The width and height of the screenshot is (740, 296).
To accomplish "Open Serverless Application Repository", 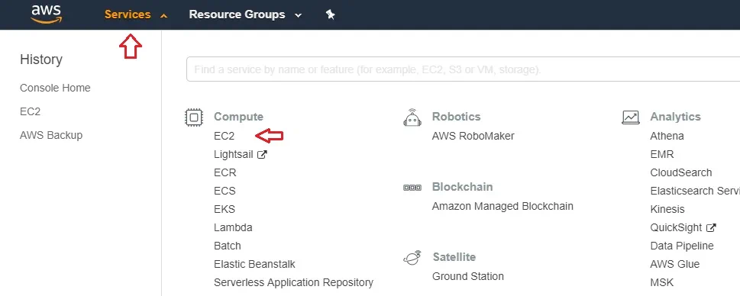I will 293,283.
